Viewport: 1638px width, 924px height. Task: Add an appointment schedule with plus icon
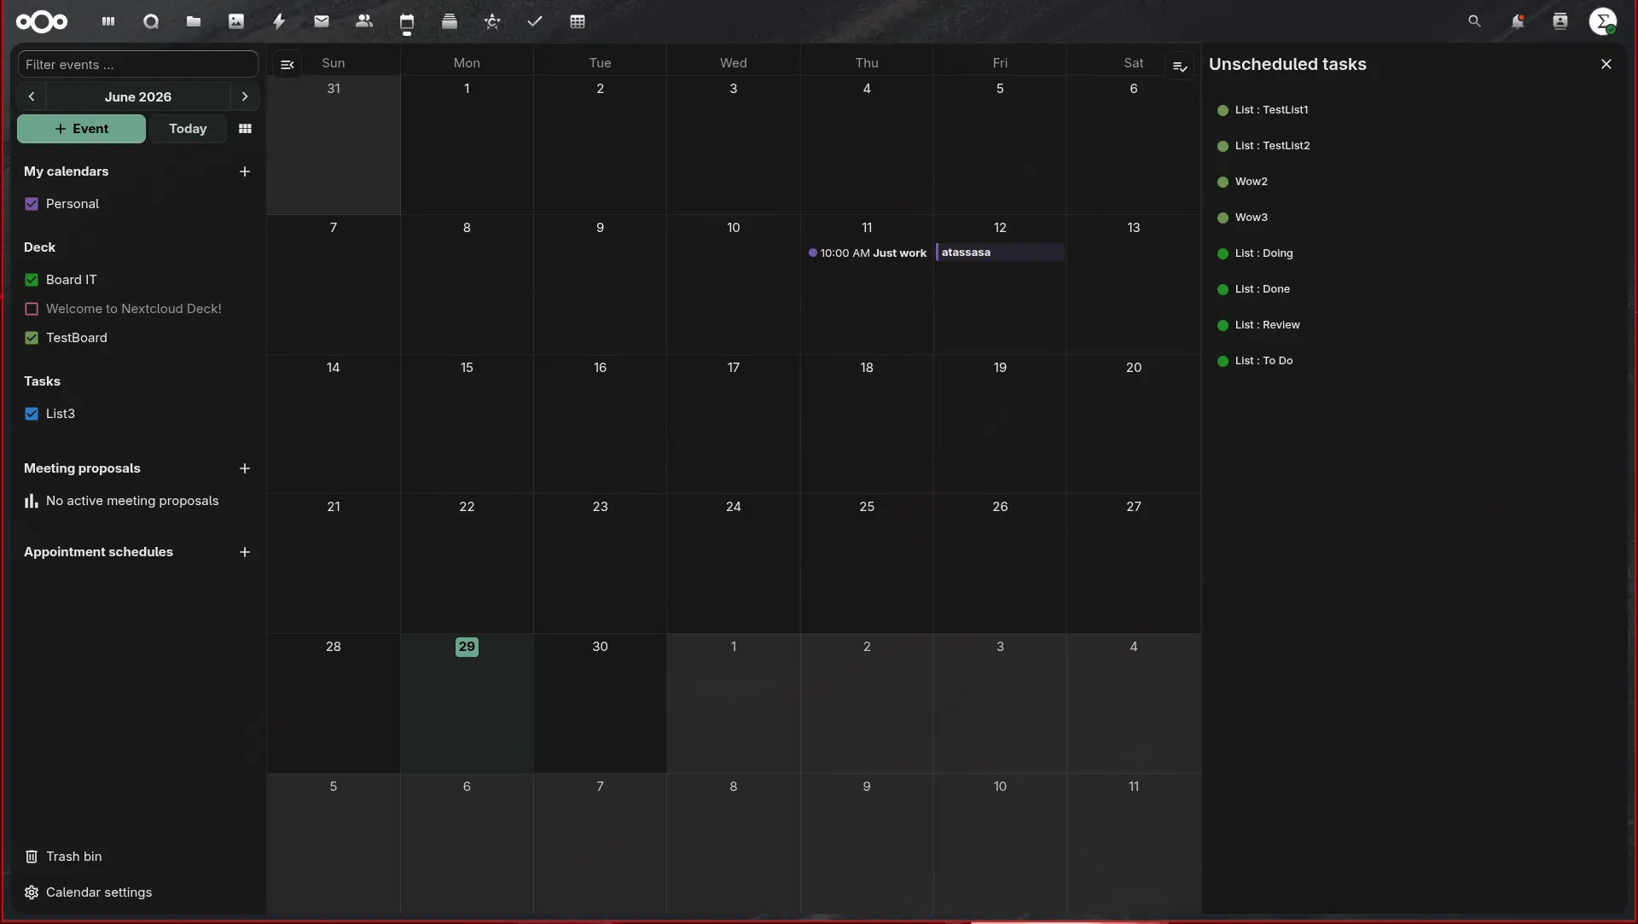245,552
